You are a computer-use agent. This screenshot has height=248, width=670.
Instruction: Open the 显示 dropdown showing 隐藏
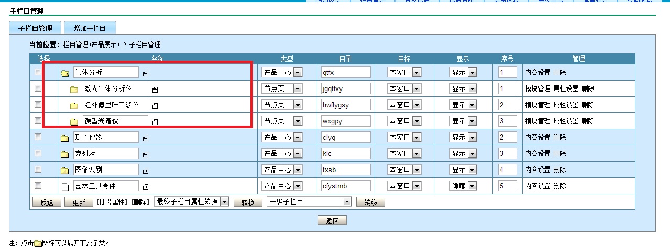coord(471,186)
